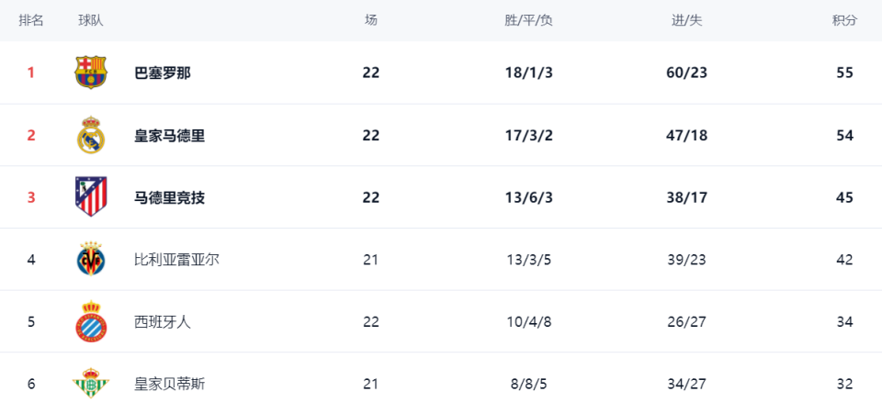Click the Villarreal yellow club badge
This screenshot has height=414, width=882.
(x=91, y=260)
